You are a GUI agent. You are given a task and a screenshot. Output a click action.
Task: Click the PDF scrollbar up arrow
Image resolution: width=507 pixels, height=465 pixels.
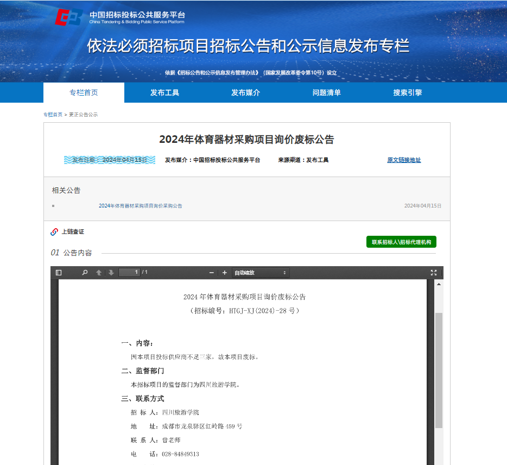tap(439, 284)
